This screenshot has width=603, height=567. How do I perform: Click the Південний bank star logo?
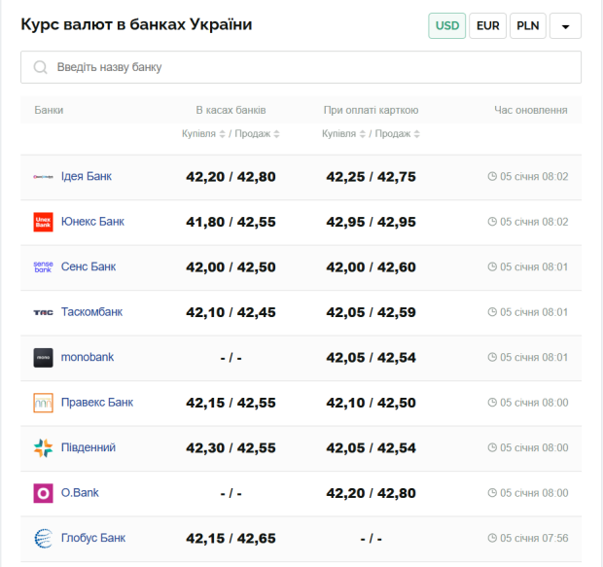click(43, 447)
